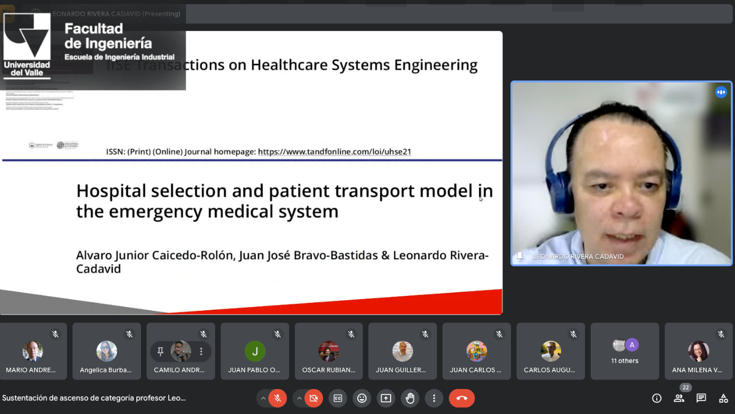Unpin Camilo Andr... tile with pin icon
This screenshot has width=735, height=414.
click(x=160, y=351)
